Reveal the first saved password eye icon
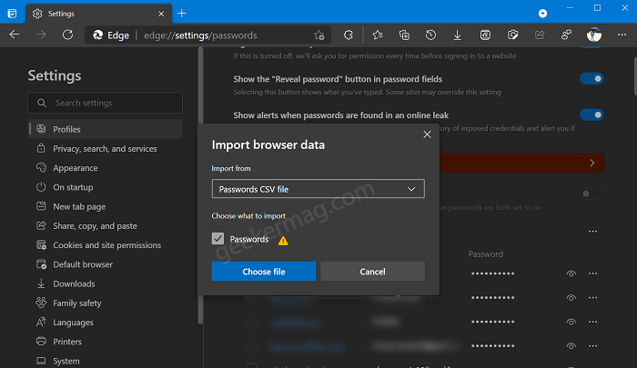Image resolution: width=637 pixels, height=368 pixels. [x=571, y=274]
